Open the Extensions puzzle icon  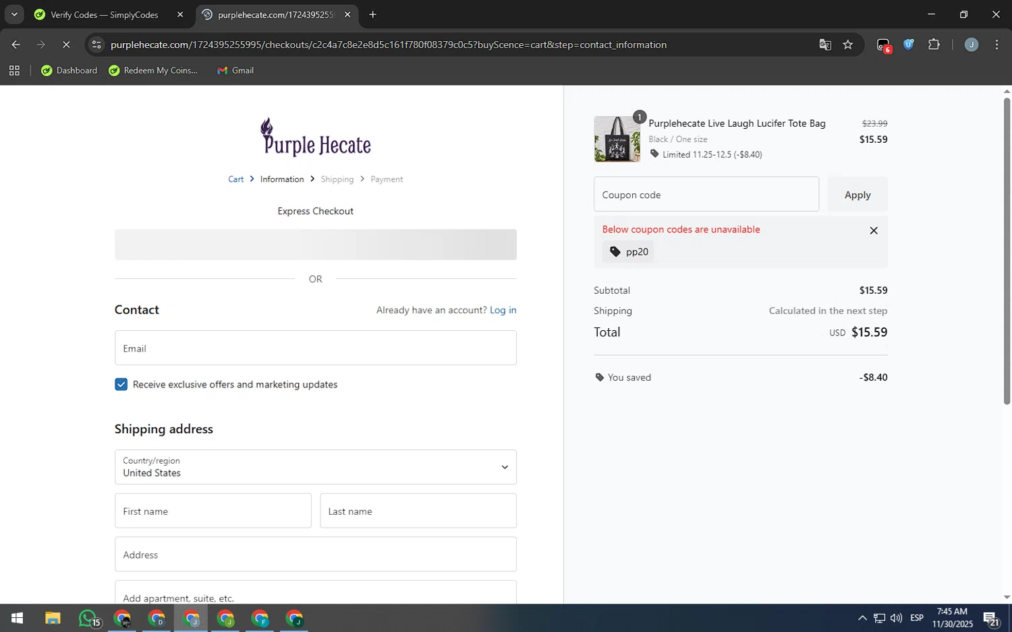pos(934,44)
